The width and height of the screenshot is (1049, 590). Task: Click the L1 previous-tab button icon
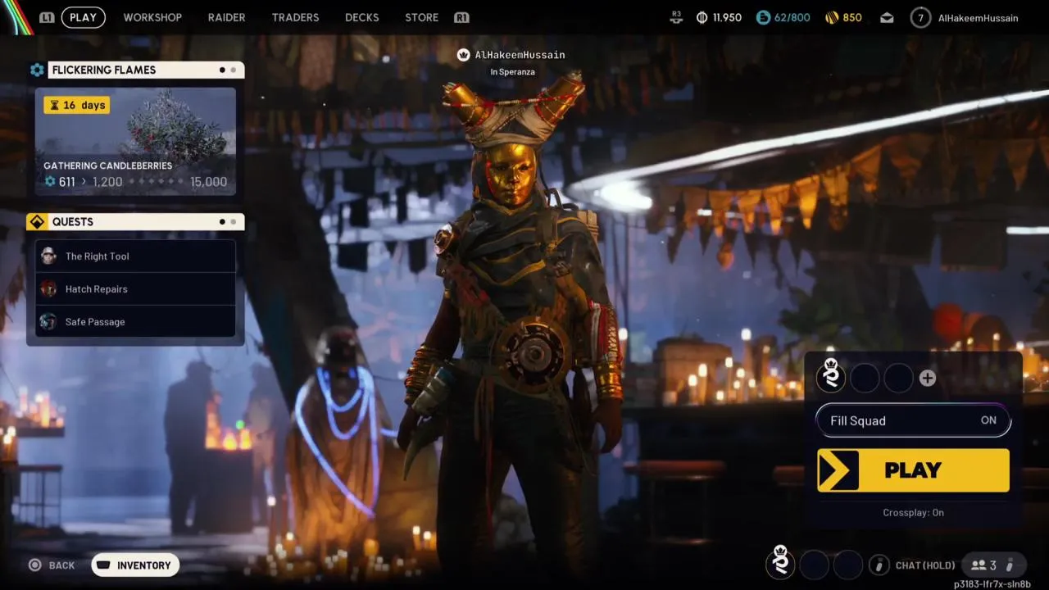(47, 17)
